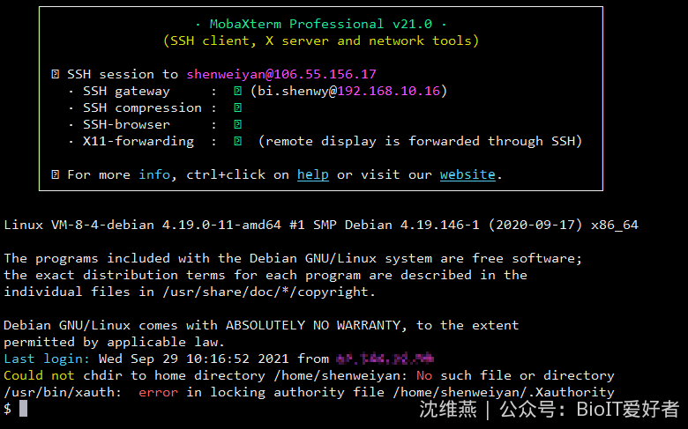Click the yellow Could not text
Image resolution: width=688 pixels, height=429 pixels.
39,375
